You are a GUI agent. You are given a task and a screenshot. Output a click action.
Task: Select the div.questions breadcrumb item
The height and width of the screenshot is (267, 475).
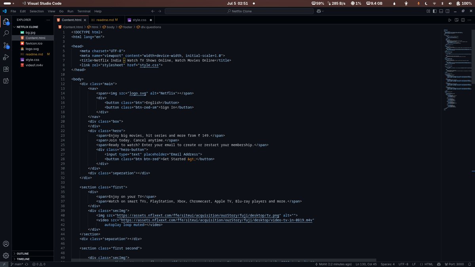[148, 27]
